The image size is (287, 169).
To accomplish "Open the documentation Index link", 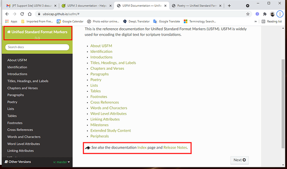I will coord(142,147).
